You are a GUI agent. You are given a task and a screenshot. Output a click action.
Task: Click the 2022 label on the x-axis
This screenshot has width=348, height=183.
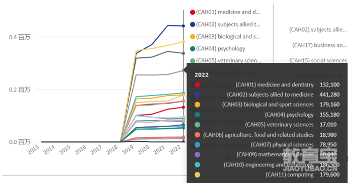pos(175,150)
